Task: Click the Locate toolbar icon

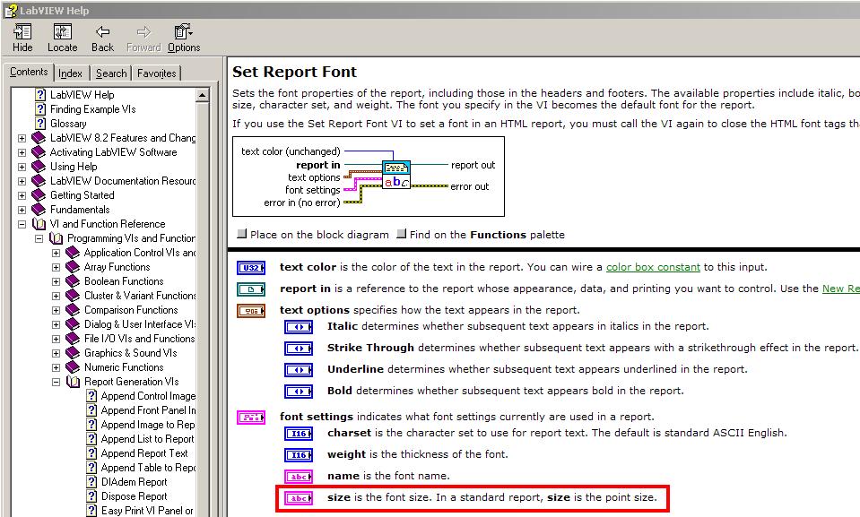Action: click(x=62, y=34)
